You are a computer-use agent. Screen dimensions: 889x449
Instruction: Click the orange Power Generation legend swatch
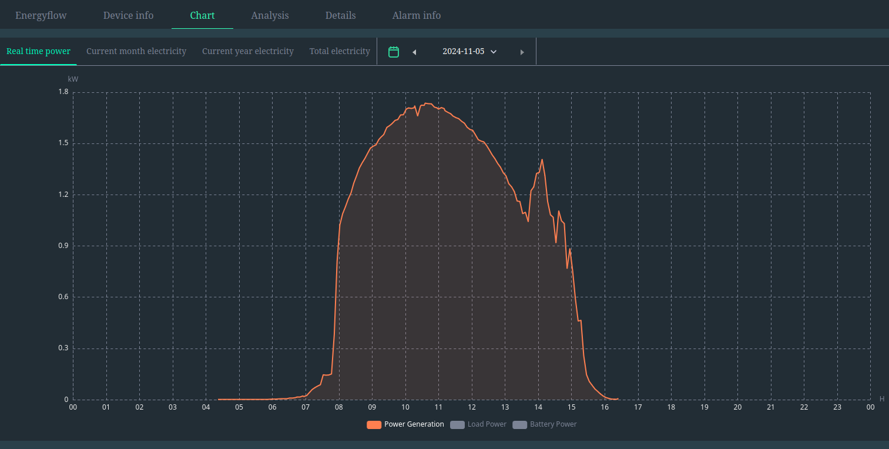click(374, 425)
